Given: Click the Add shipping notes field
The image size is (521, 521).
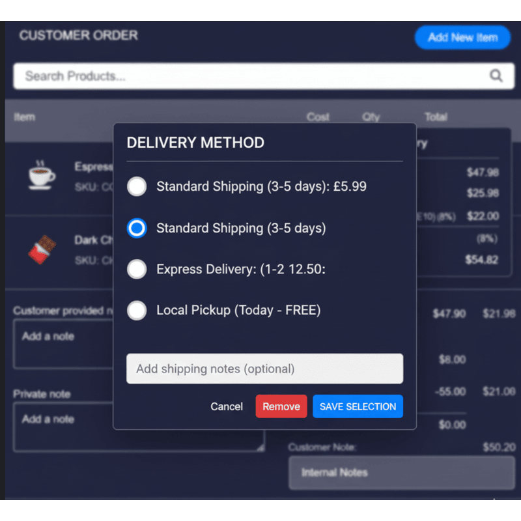Looking at the screenshot, I should point(265,369).
